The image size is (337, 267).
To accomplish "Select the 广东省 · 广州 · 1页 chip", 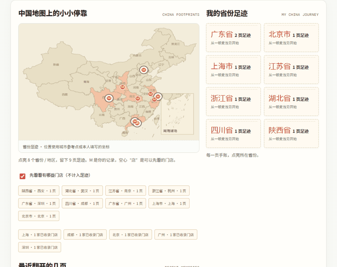I will click(125, 203).
